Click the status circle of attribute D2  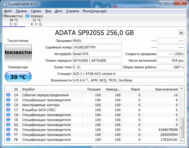click(8, 125)
